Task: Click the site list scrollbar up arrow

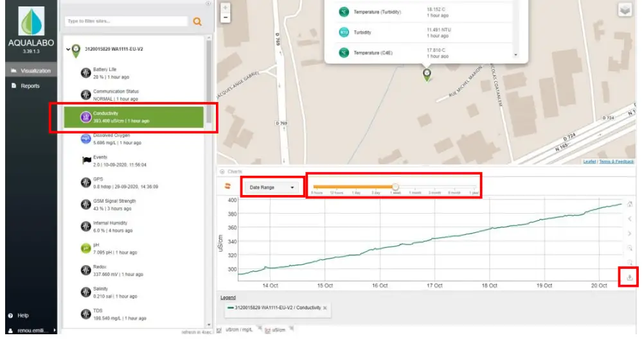Action: coord(209,38)
